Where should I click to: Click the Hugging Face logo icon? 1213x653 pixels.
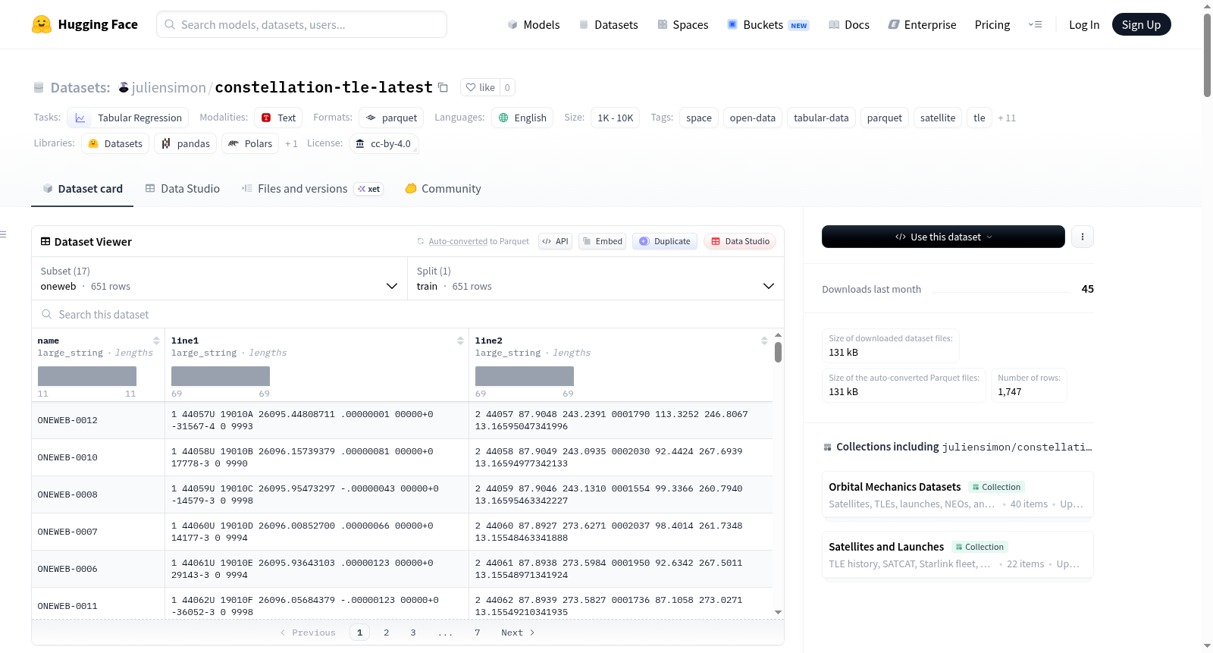pyautogui.click(x=42, y=24)
